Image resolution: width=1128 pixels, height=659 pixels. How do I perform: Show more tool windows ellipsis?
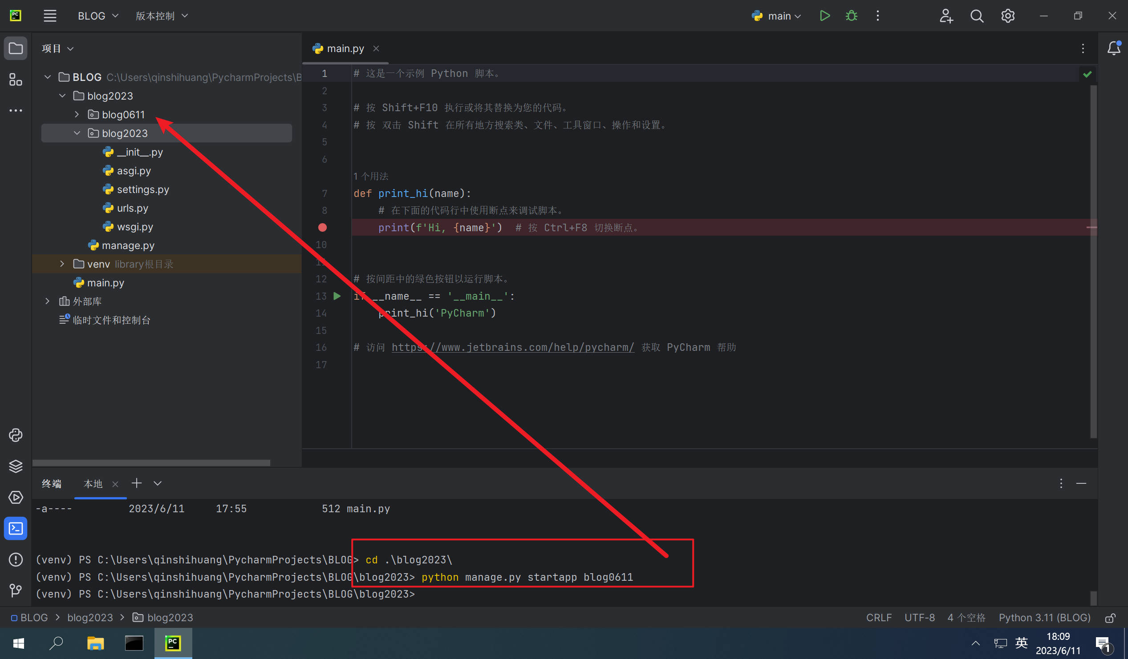[16, 110]
